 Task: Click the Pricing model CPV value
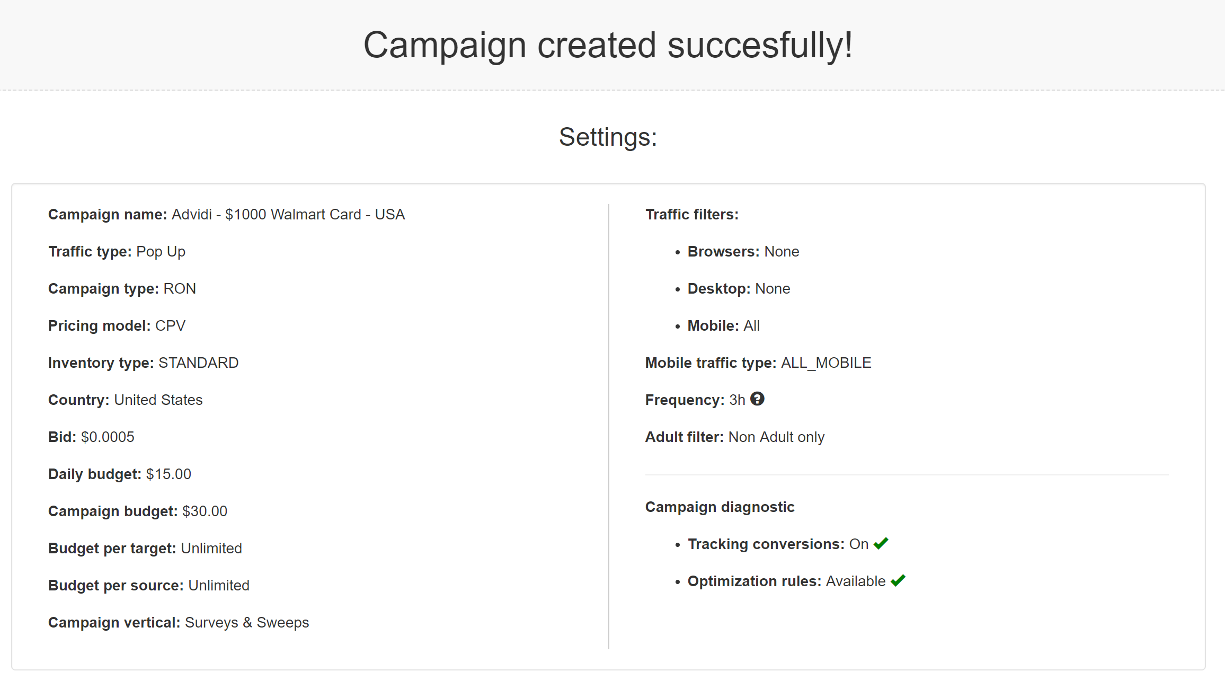click(170, 326)
